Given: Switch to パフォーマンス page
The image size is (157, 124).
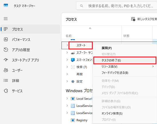Looking at the screenshot, I should coord(30,39).
